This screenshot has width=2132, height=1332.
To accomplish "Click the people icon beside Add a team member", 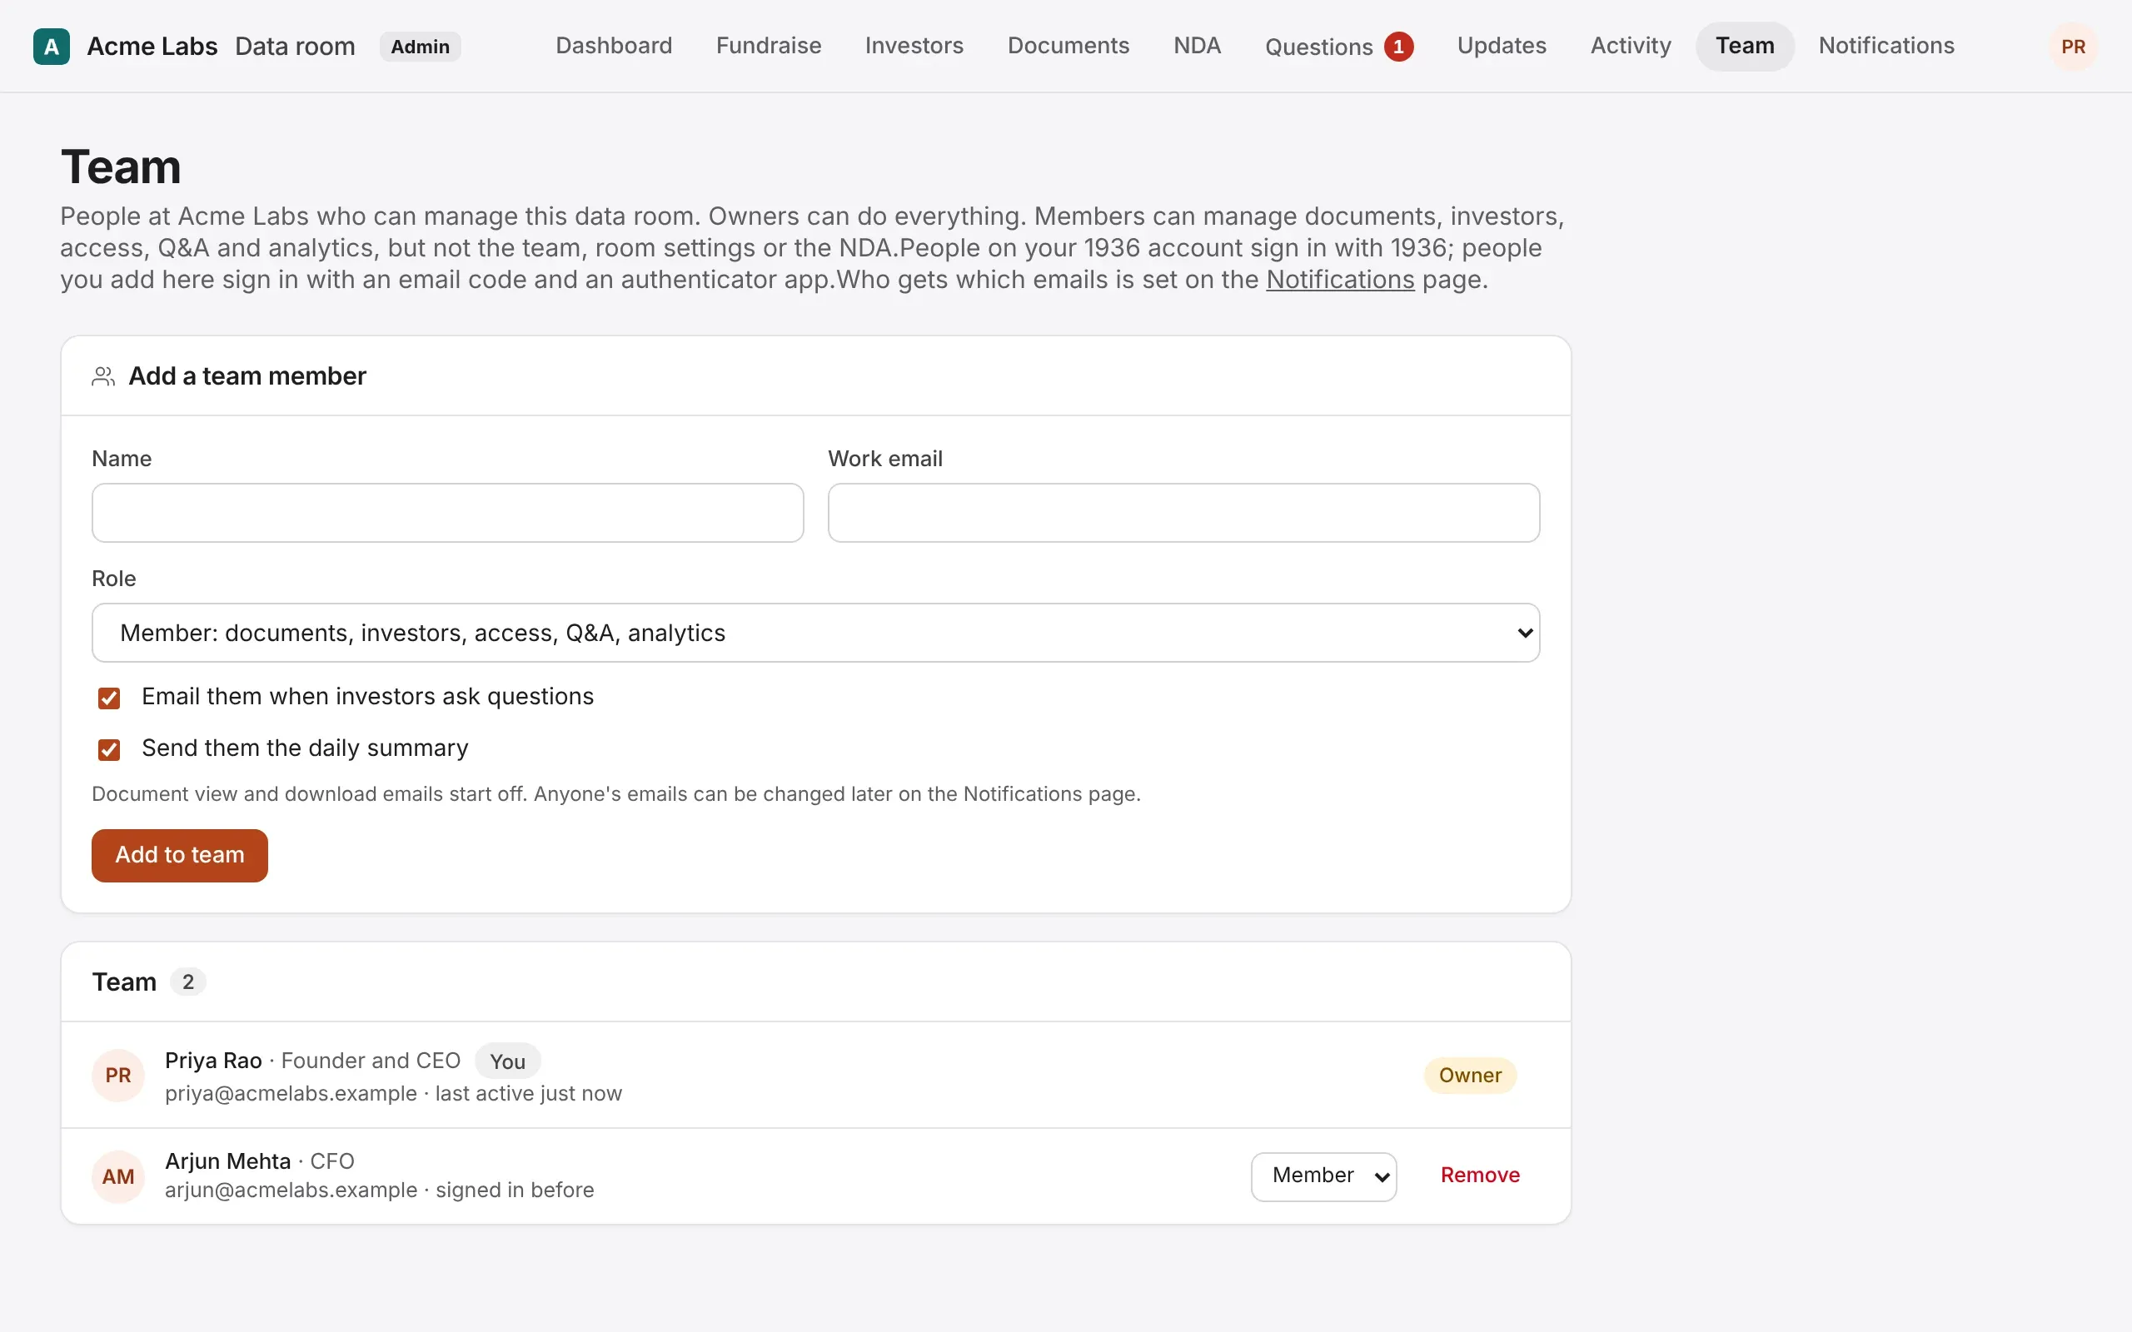I will point(103,376).
